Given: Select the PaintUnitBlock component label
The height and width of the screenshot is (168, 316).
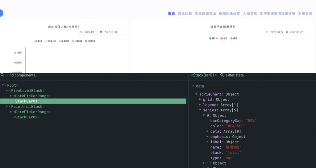Looking at the screenshot, I should tap(27, 106).
